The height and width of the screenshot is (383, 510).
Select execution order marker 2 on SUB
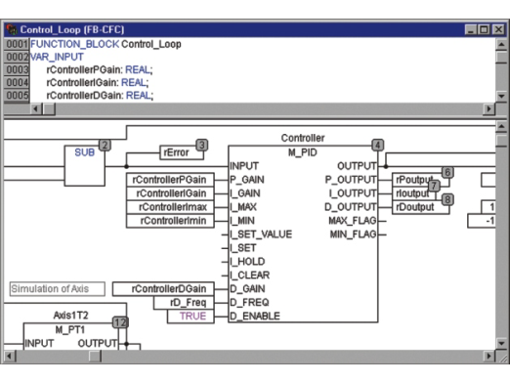click(105, 145)
